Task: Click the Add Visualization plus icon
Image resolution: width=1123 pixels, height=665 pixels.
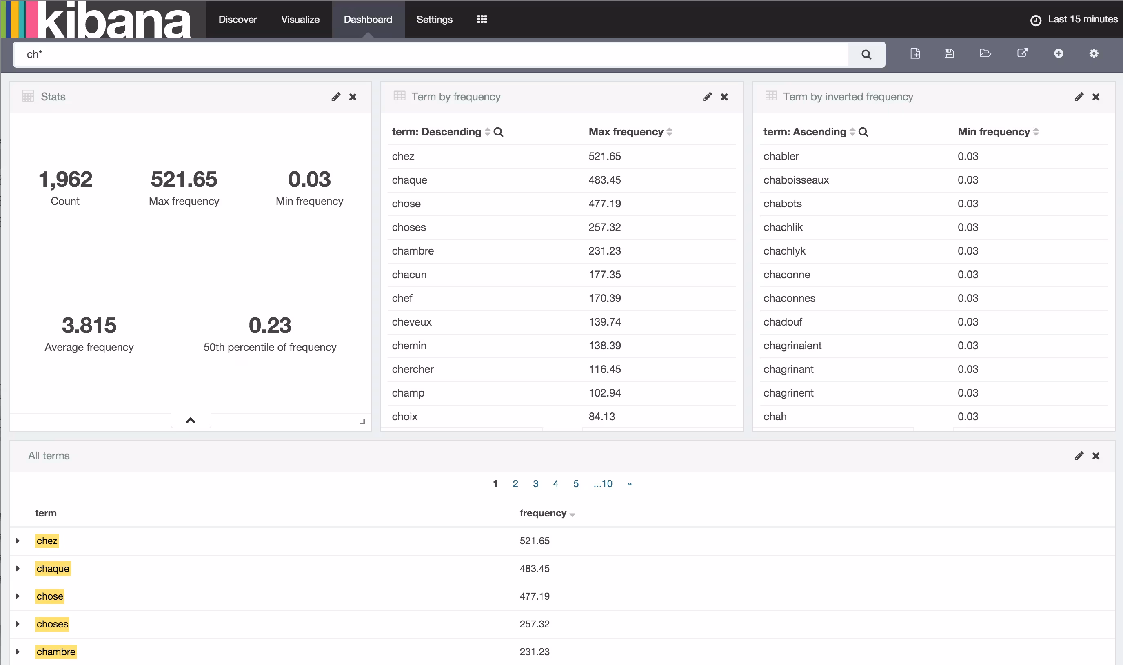Action: pos(1059,54)
